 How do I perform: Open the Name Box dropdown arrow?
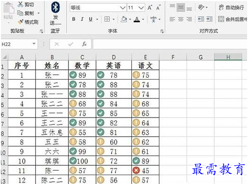point(34,44)
